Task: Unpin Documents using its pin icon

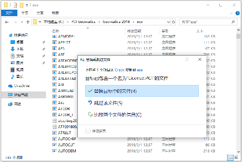Action: 44,56
